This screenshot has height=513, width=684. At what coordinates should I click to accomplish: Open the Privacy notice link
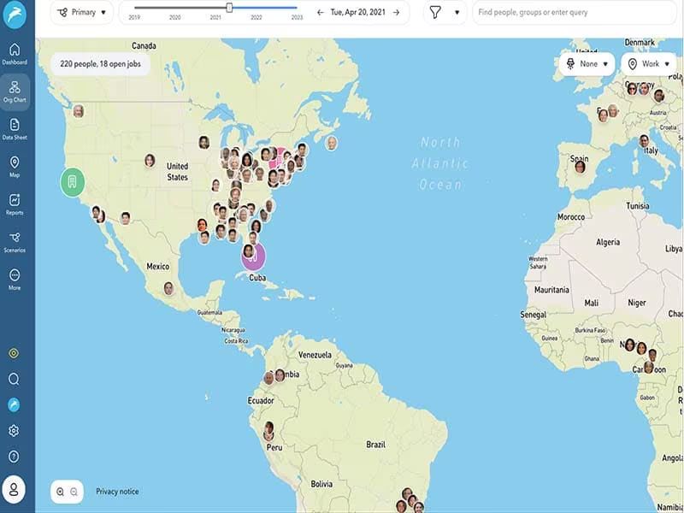click(117, 492)
